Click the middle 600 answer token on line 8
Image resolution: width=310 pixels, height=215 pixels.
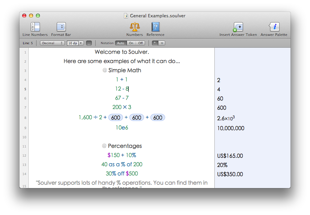(x=137, y=118)
